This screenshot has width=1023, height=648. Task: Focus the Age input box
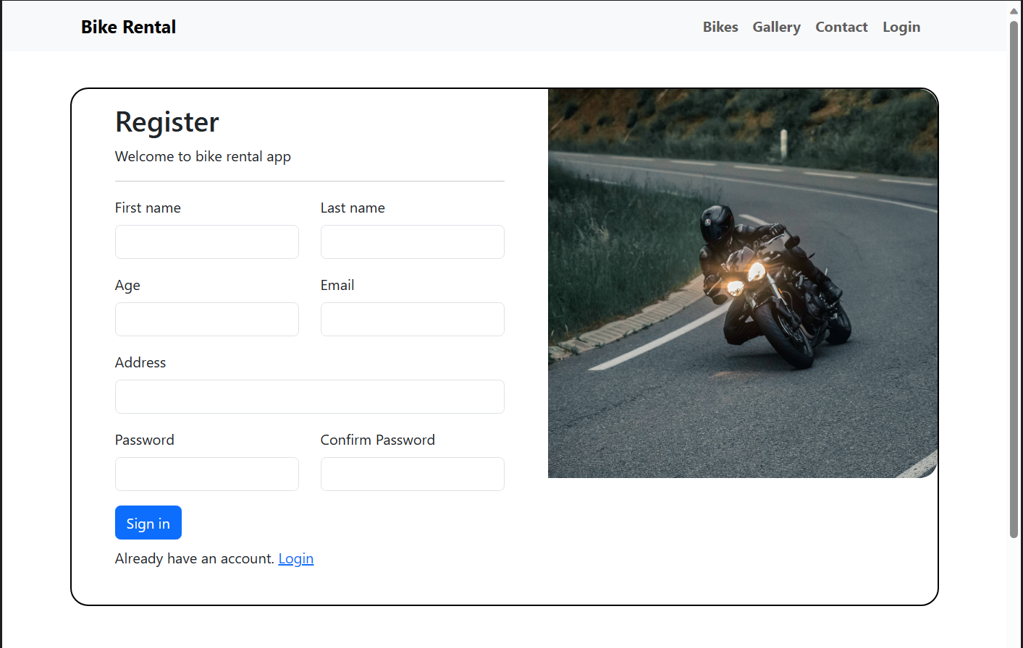pos(206,319)
